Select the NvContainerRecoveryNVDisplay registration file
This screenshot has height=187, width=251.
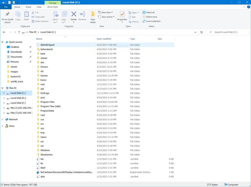pyautogui.click(x=105, y=172)
